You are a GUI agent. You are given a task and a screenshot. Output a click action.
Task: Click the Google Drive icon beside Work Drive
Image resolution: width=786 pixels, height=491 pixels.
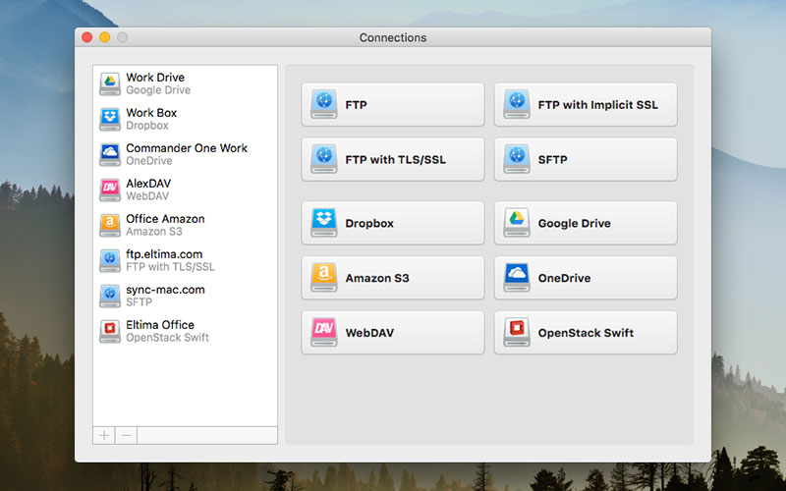coord(110,83)
